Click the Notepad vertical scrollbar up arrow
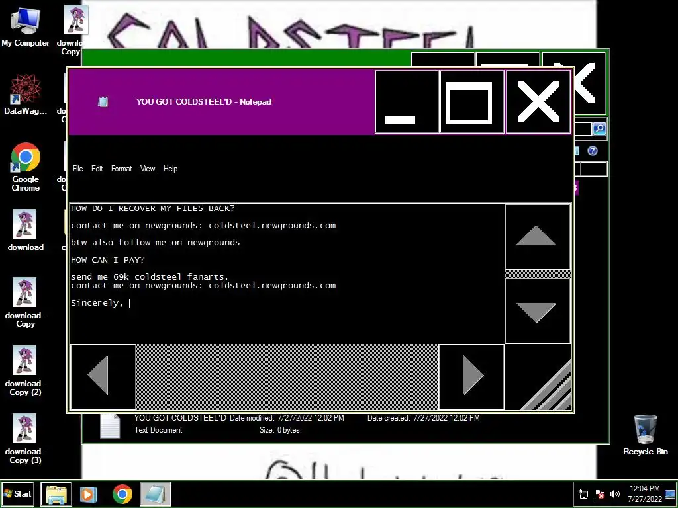The height and width of the screenshot is (508, 678). [538, 237]
